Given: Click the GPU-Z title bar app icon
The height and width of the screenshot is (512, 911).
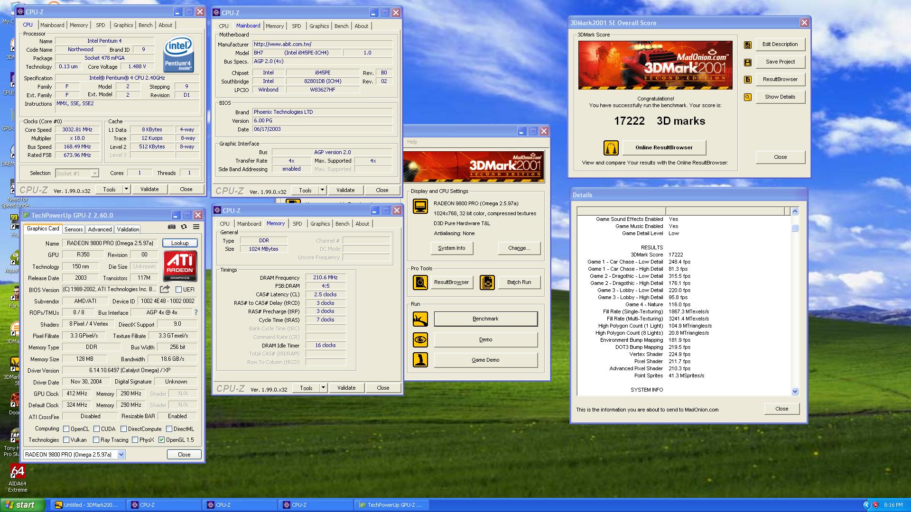Looking at the screenshot, I should pos(26,215).
